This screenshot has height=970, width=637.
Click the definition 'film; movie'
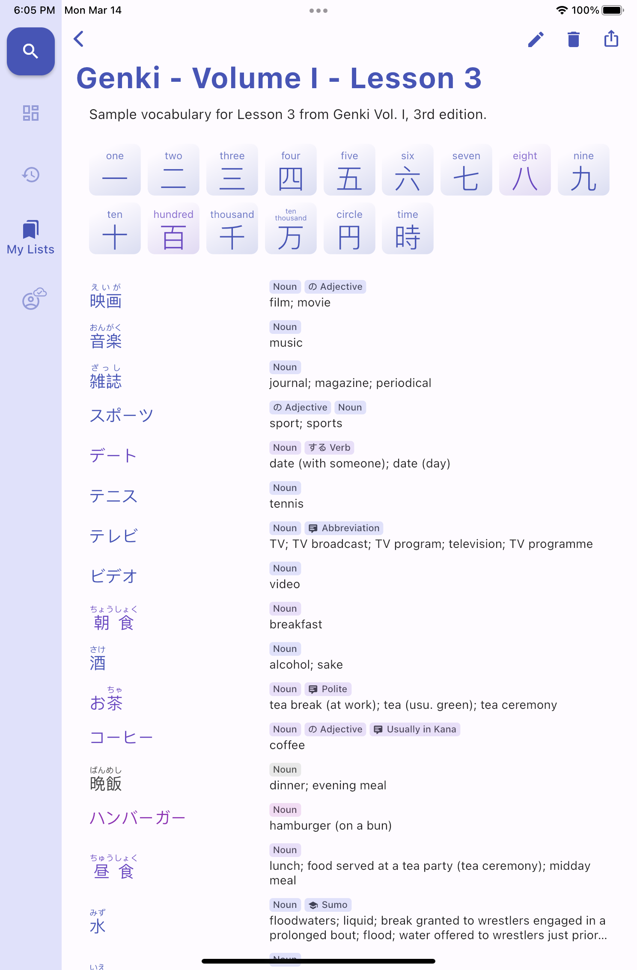click(300, 303)
